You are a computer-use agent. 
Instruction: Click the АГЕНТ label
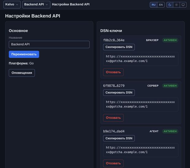tap(154, 131)
